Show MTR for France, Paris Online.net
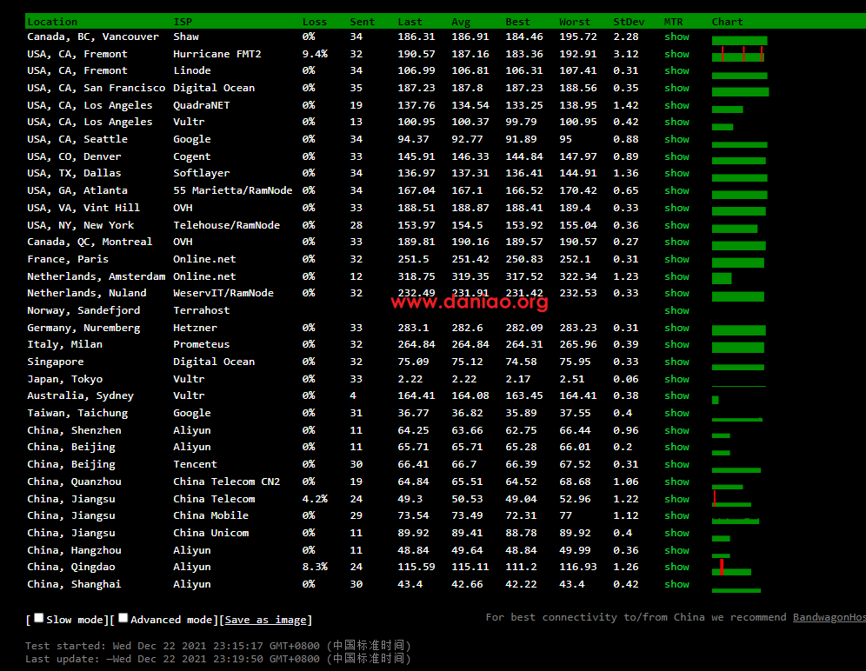The height and width of the screenshot is (671, 866). pos(676,259)
